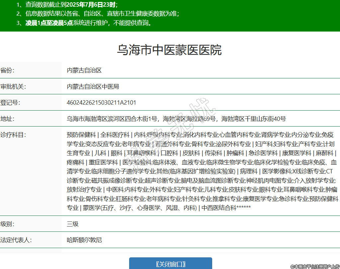Select the value 内蒙古自治区中医局
The image size is (340, 269).
click(x=93, y=87)
